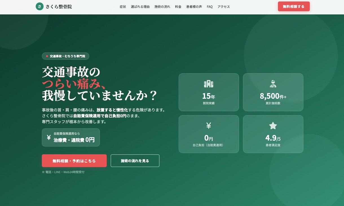Click the practitioner icon above 8,500件+
344x206 pixels.
click(x=273, y=84)
